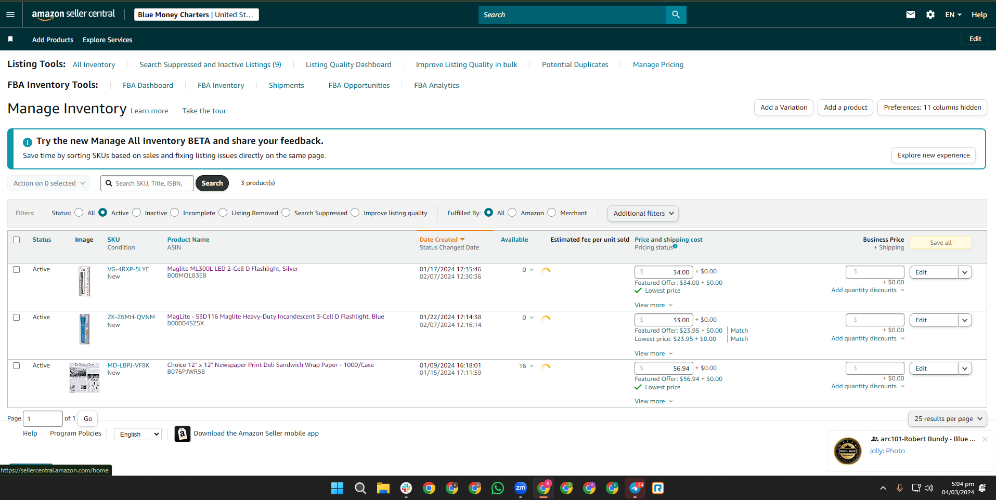The width and height of the screenshot is (996, 500).
Task: Click the magnifier button in the top search bar
Action: [676, 15]
